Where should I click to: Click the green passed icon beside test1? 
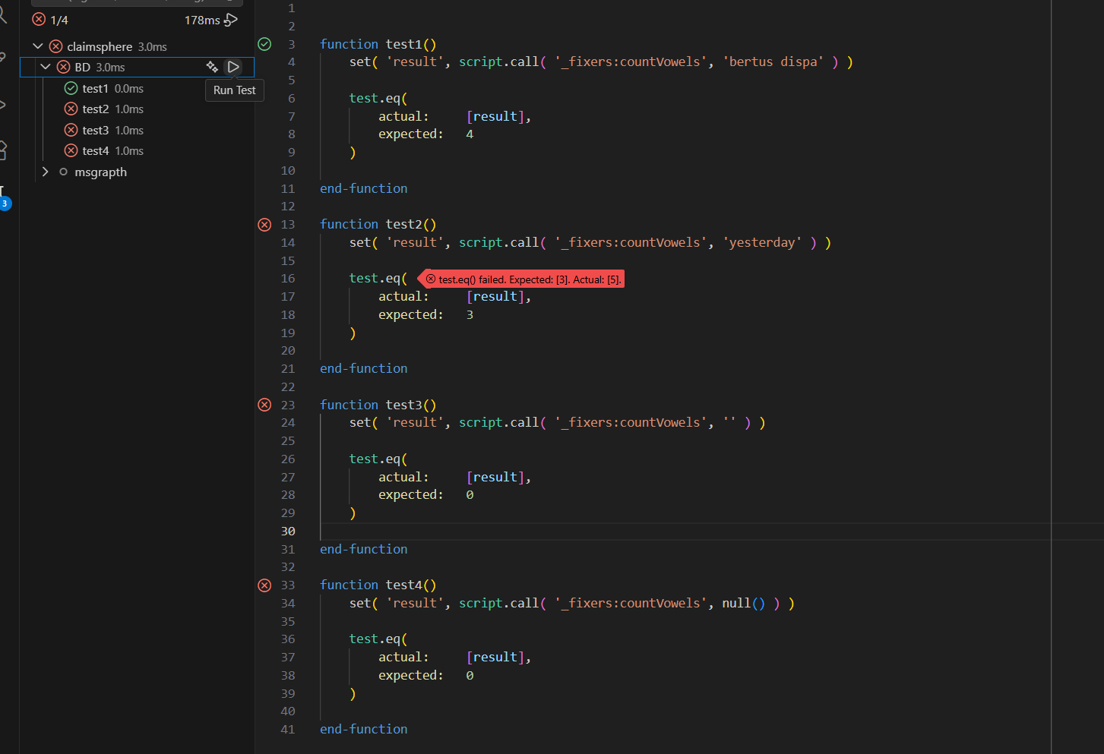click(x=71, y=88)
